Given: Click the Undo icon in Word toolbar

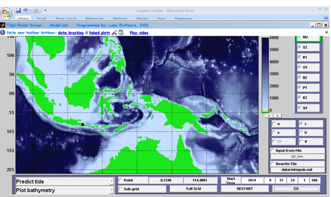Looking at the screenshot, I should 26,10.
